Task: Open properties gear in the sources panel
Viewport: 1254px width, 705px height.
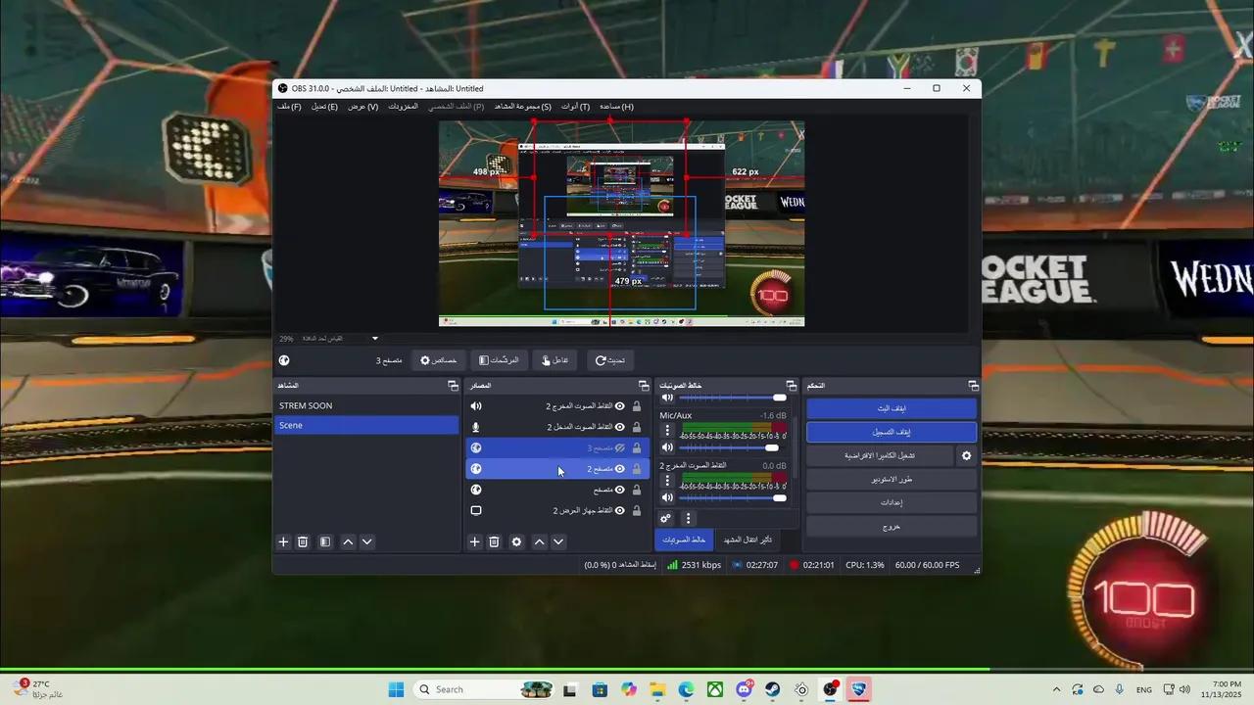Action: pos(516,541)
